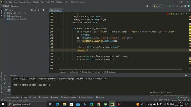Click the taskbar search box

coord(27,104)
